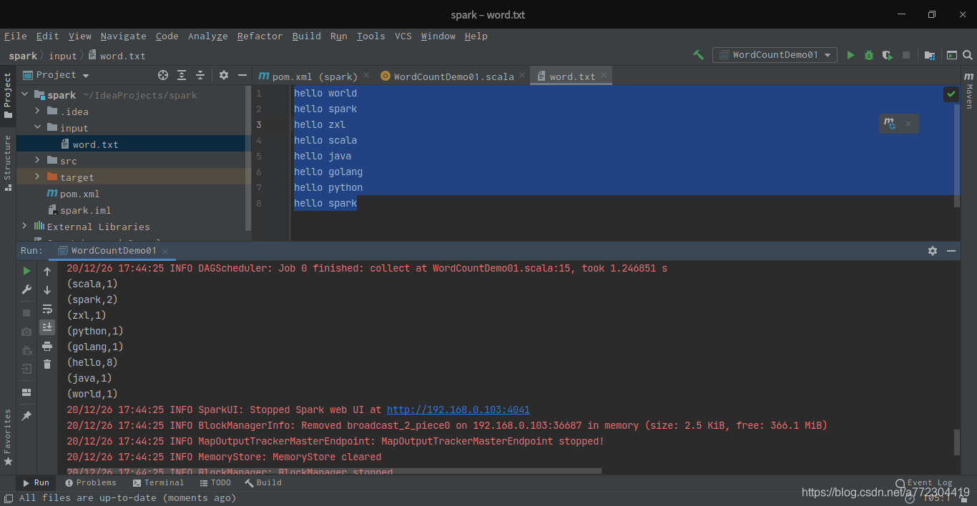The width and height of the screenshot is (977, 506).
Task: Open Run panel settings gear
Action: 933,251
